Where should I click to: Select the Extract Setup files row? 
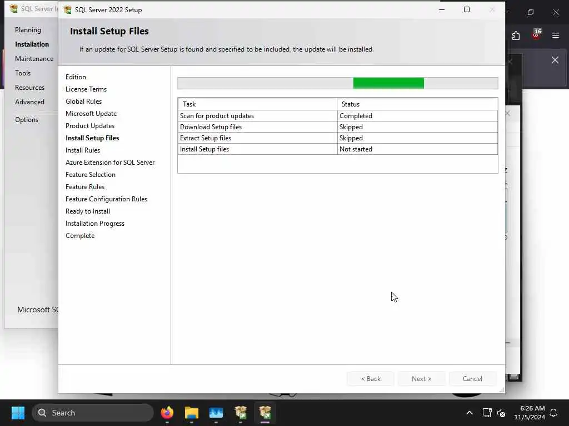pos(337,138)
